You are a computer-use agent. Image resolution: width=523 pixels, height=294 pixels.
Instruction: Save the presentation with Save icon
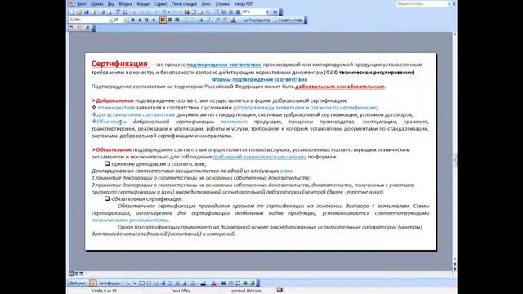(x=87, y=11)
